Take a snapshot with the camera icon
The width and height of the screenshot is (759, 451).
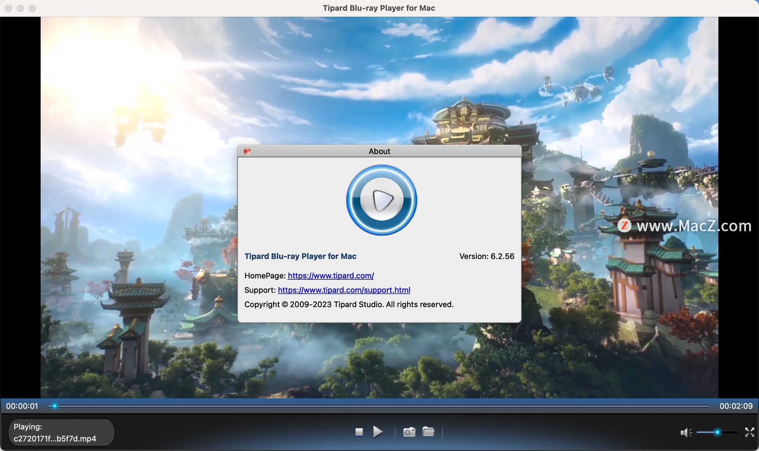[409, 432]
